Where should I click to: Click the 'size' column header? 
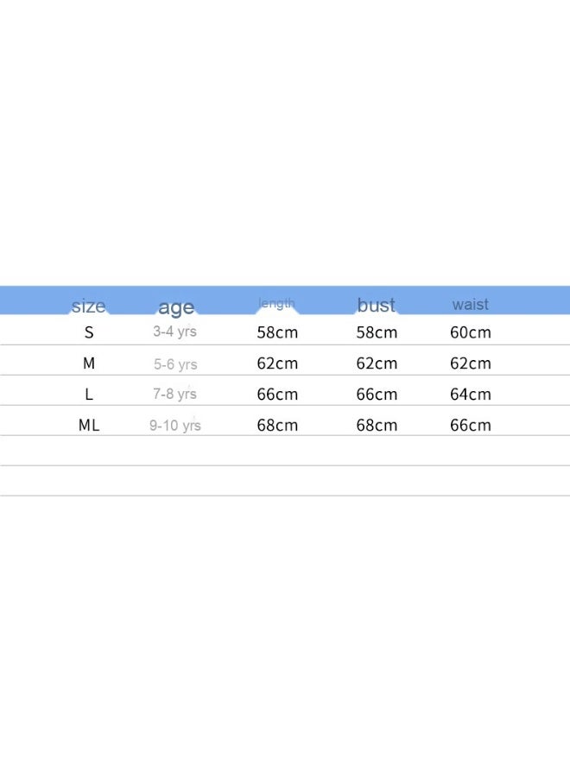[x=89, y=306]
